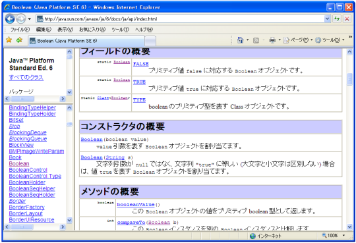Viewport: 356px width, 243px height.
Task: Click the class list scroll left arrow
Action: coord(7,227)
